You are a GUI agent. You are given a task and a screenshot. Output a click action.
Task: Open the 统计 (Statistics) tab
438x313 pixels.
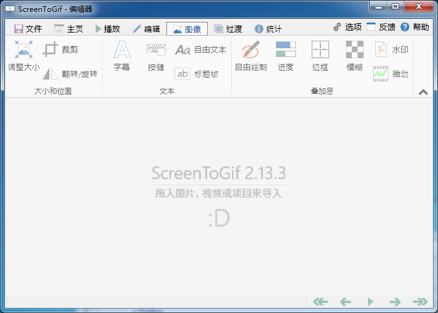pos(268,29)
